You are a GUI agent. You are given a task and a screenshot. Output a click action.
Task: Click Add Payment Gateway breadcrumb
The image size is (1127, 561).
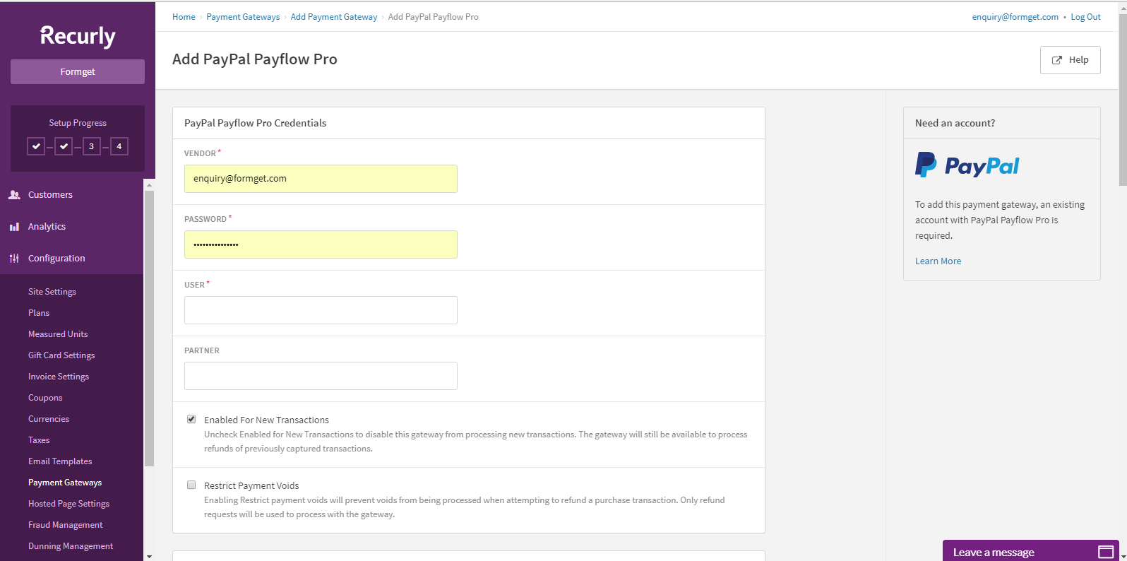coord(334,17)
